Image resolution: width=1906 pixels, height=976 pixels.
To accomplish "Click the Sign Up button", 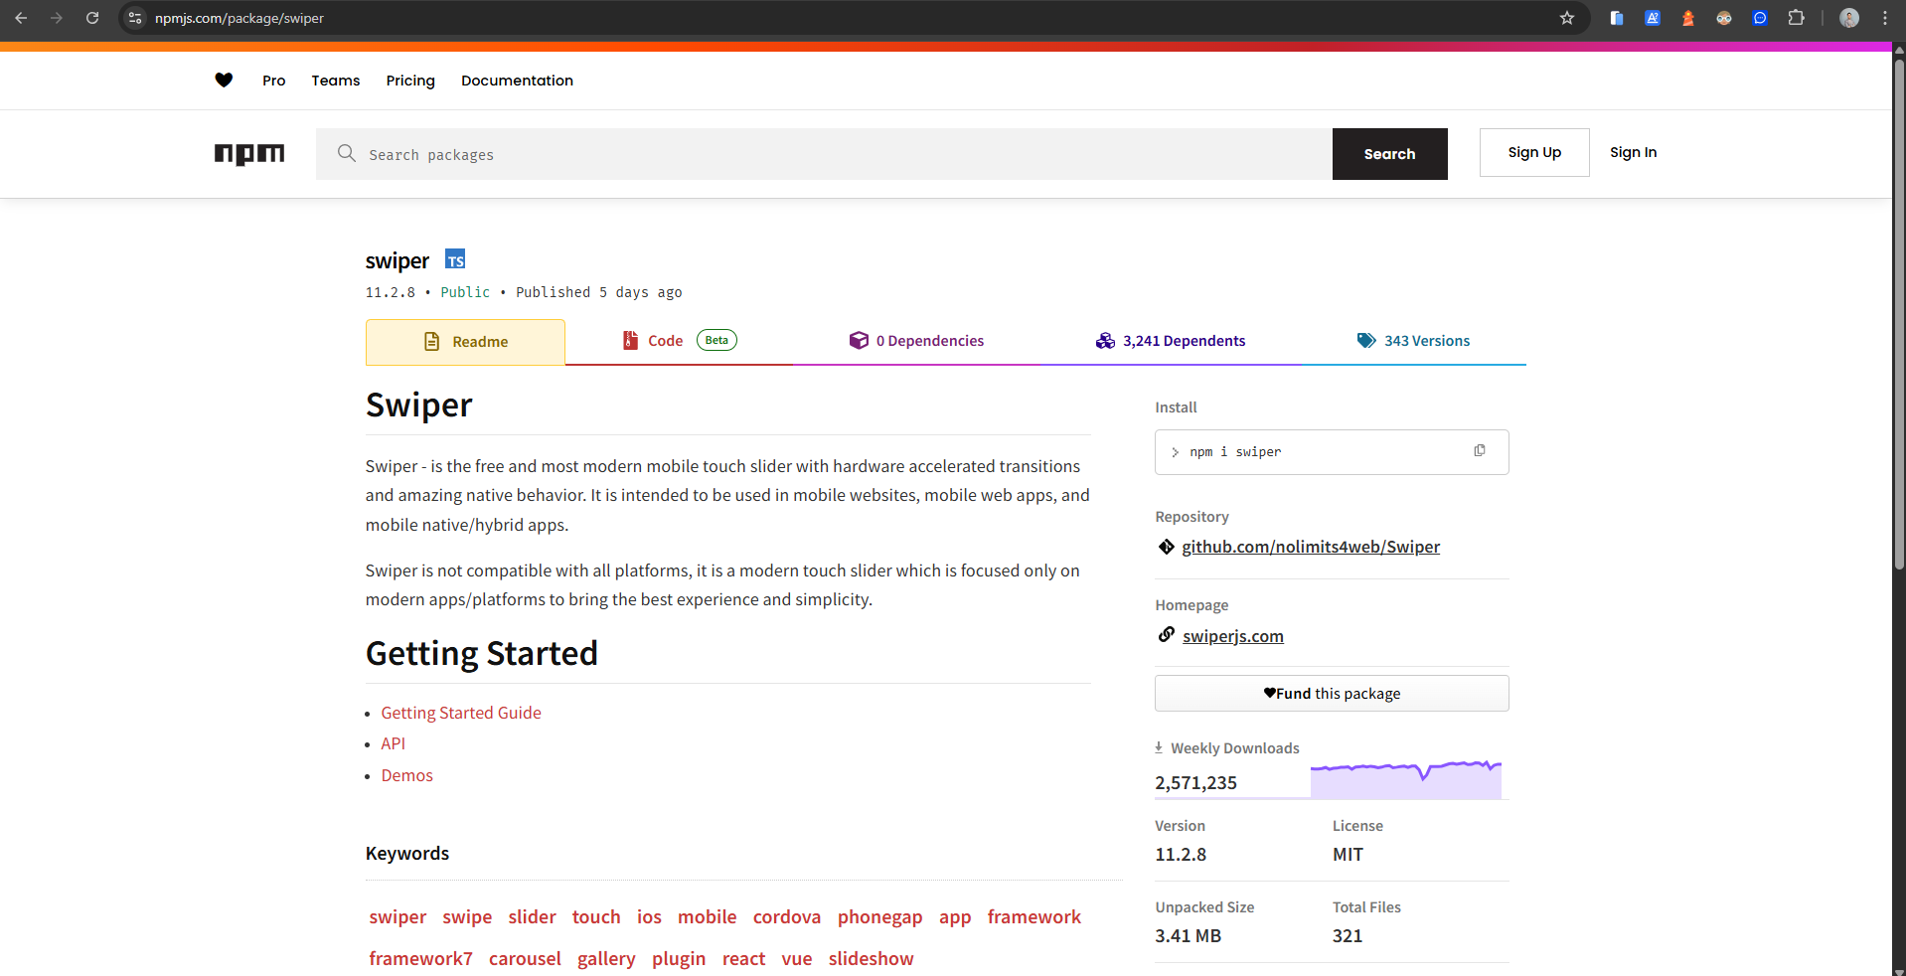I will click(x=1534, y=152).
